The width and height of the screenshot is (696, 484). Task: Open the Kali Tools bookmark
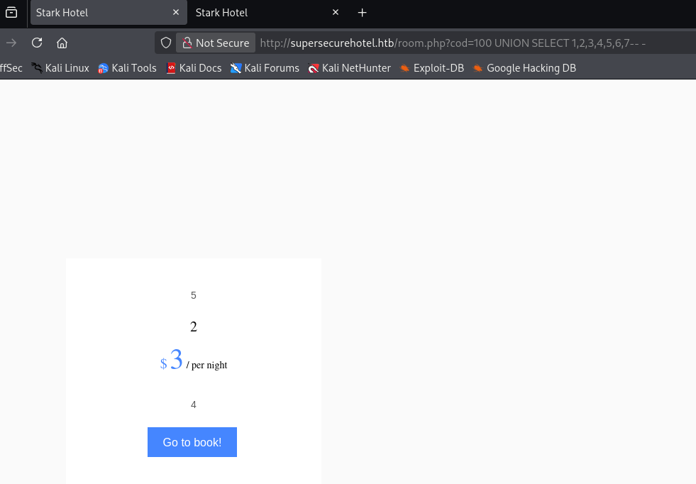point(128,68)
